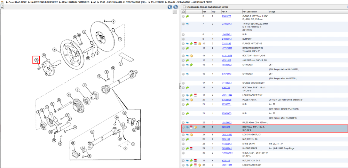
Task: Open '13 - FEEDER' breadcrumb
Action: [157, 2]
